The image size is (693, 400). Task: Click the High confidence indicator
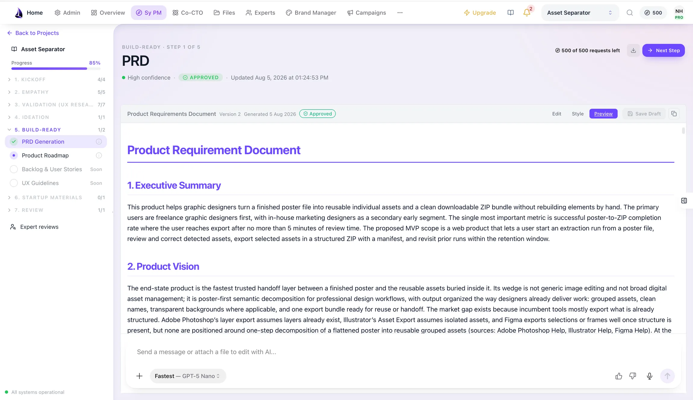[146, 78]
